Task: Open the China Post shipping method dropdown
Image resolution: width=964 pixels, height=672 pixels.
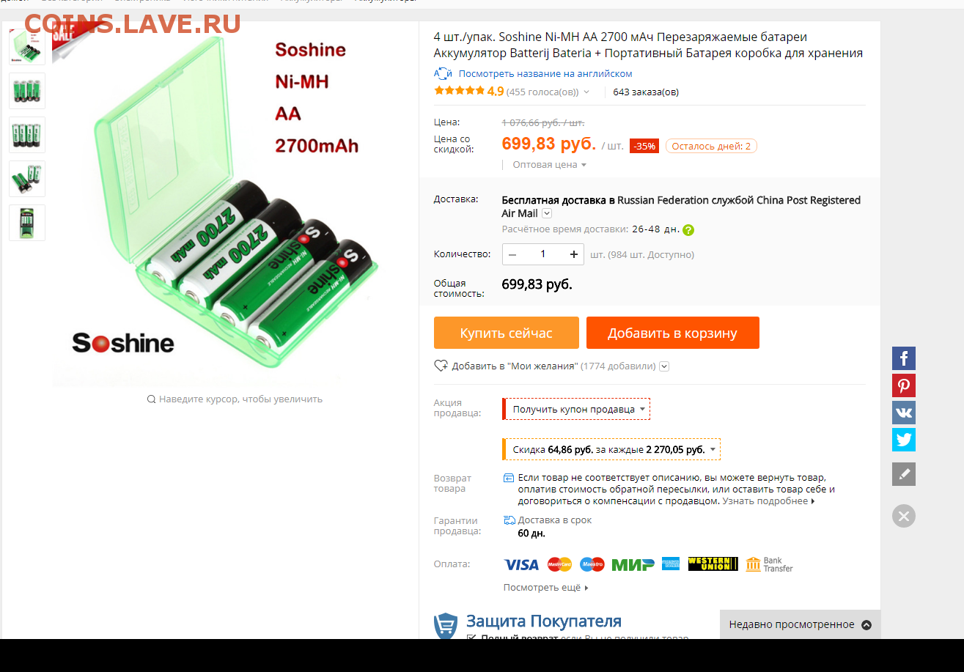Action: 547,214
